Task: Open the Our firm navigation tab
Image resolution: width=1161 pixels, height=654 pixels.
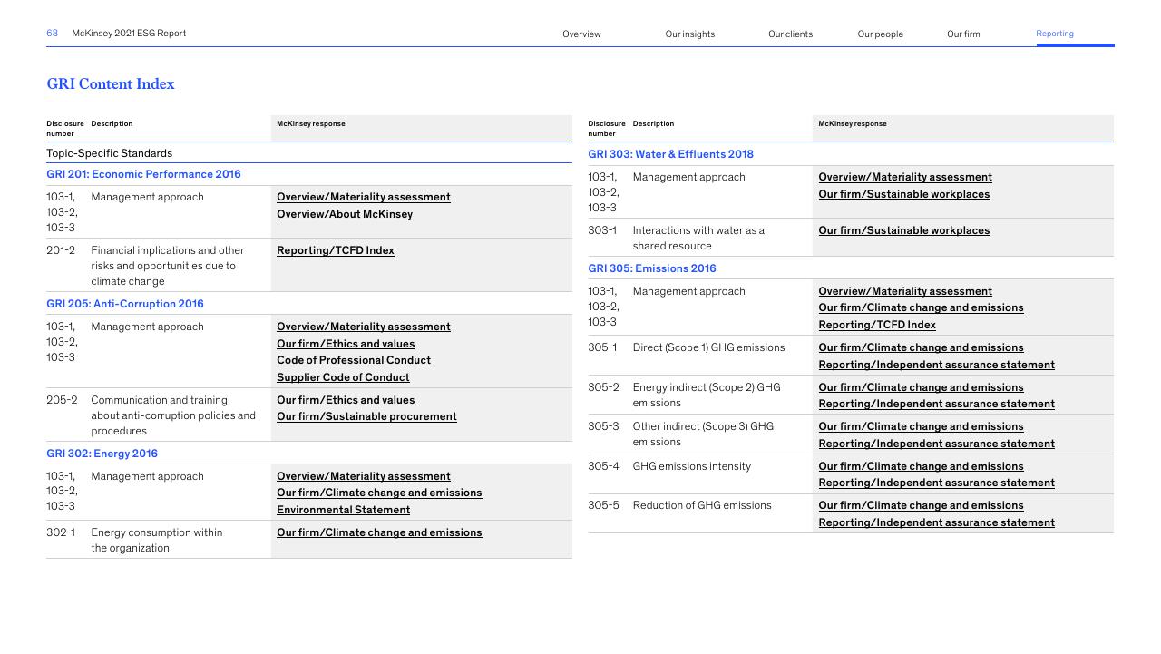Action: click(963, 34)
